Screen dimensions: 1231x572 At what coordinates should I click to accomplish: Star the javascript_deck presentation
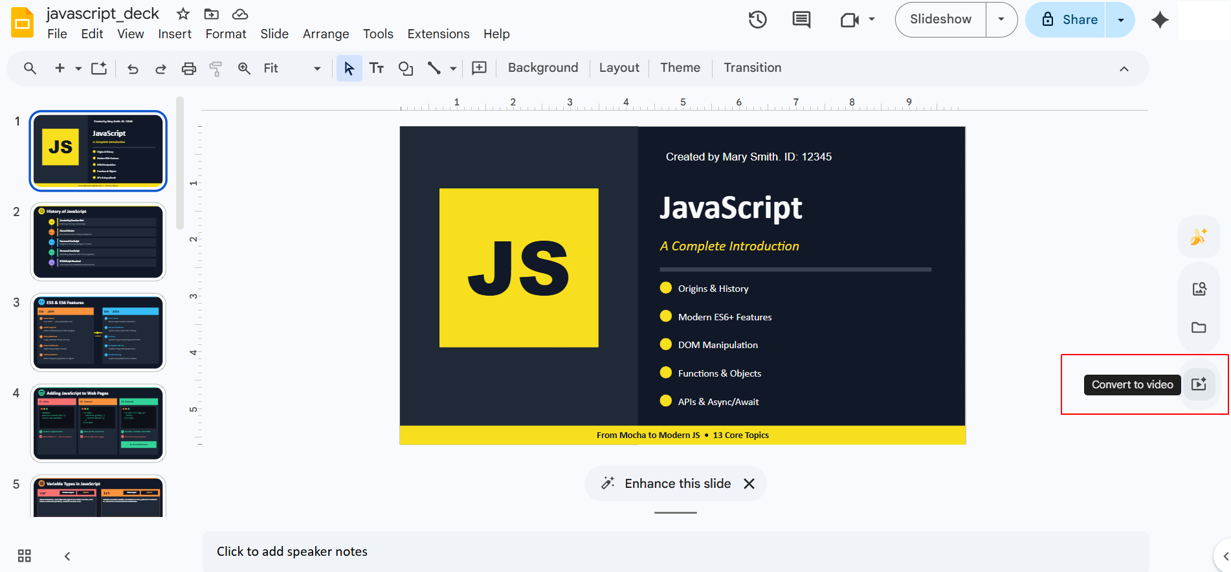(183, 14)
